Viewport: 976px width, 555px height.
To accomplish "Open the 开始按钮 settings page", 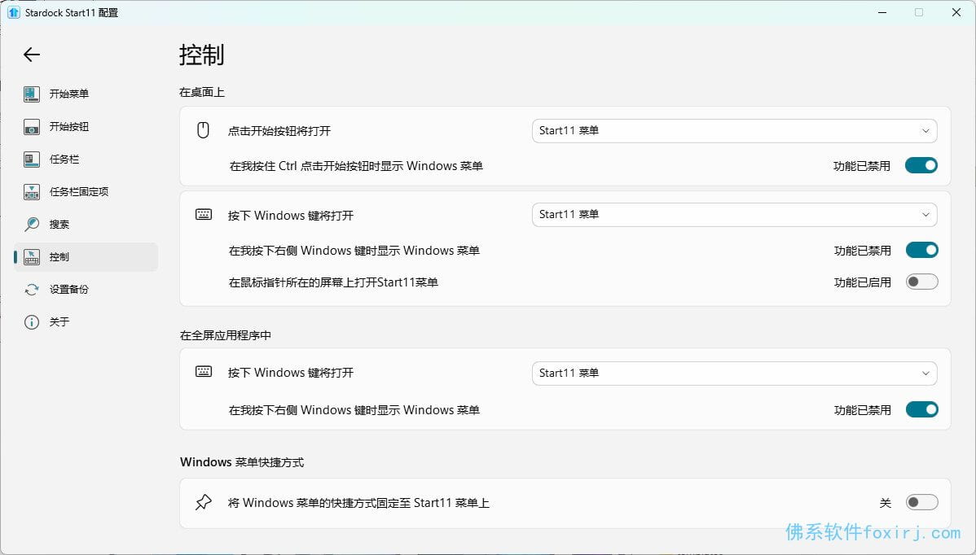I will 86,127.
